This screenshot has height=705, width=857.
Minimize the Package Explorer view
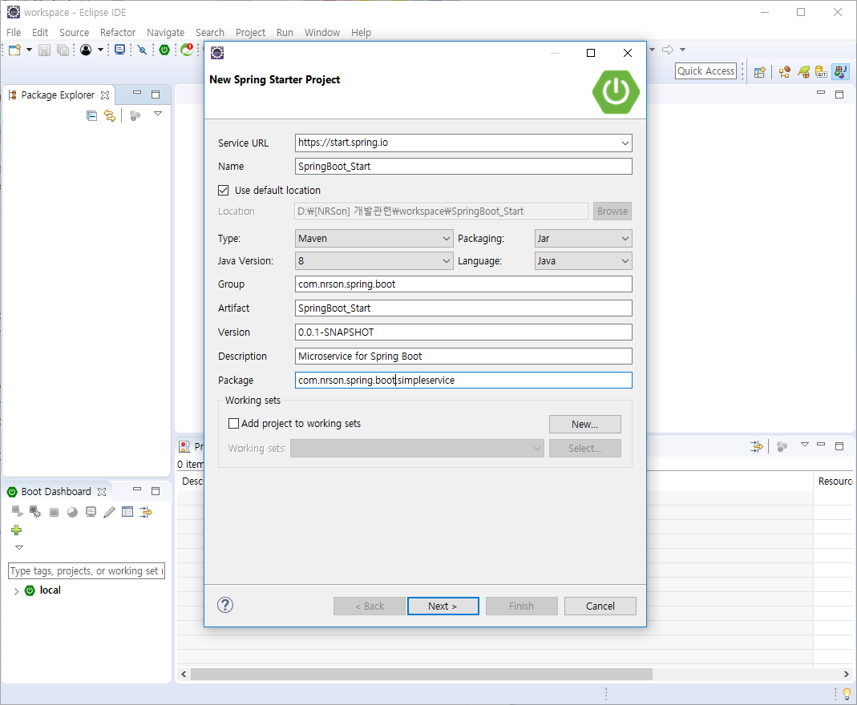tap(137, 94)
